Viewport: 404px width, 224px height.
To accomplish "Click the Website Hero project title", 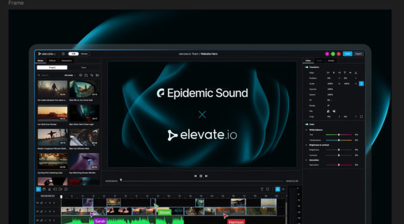I will pyautogui.click(x=209, y=54).
